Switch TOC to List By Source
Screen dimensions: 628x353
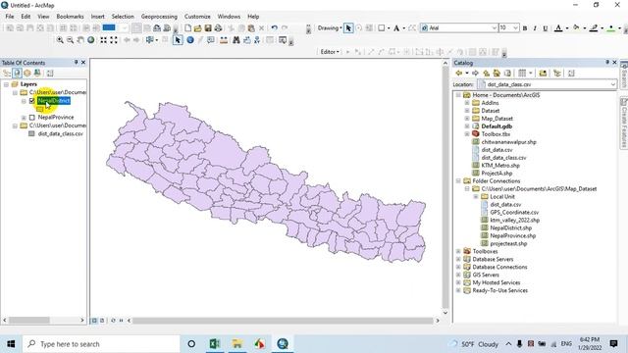click(17, 73)
